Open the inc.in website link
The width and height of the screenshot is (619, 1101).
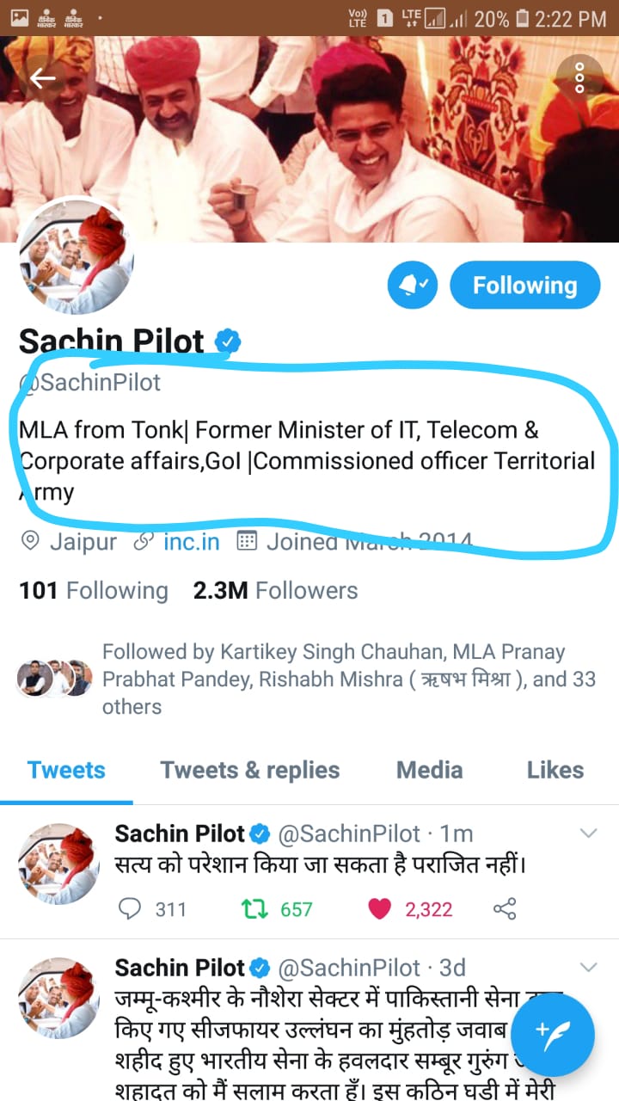(191, 542)
